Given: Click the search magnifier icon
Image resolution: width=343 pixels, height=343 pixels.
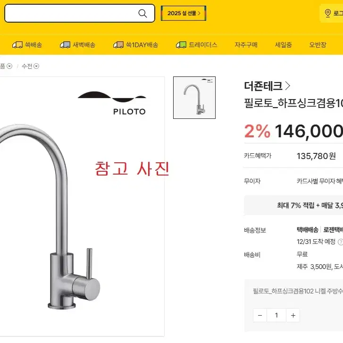Looking at the screenshot, I should point(142,13).
